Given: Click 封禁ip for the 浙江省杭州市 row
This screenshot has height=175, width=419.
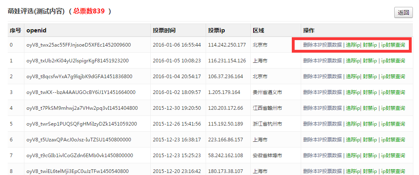Looking at the screenshot, I should pyautogui.click(x=370, y=124).
